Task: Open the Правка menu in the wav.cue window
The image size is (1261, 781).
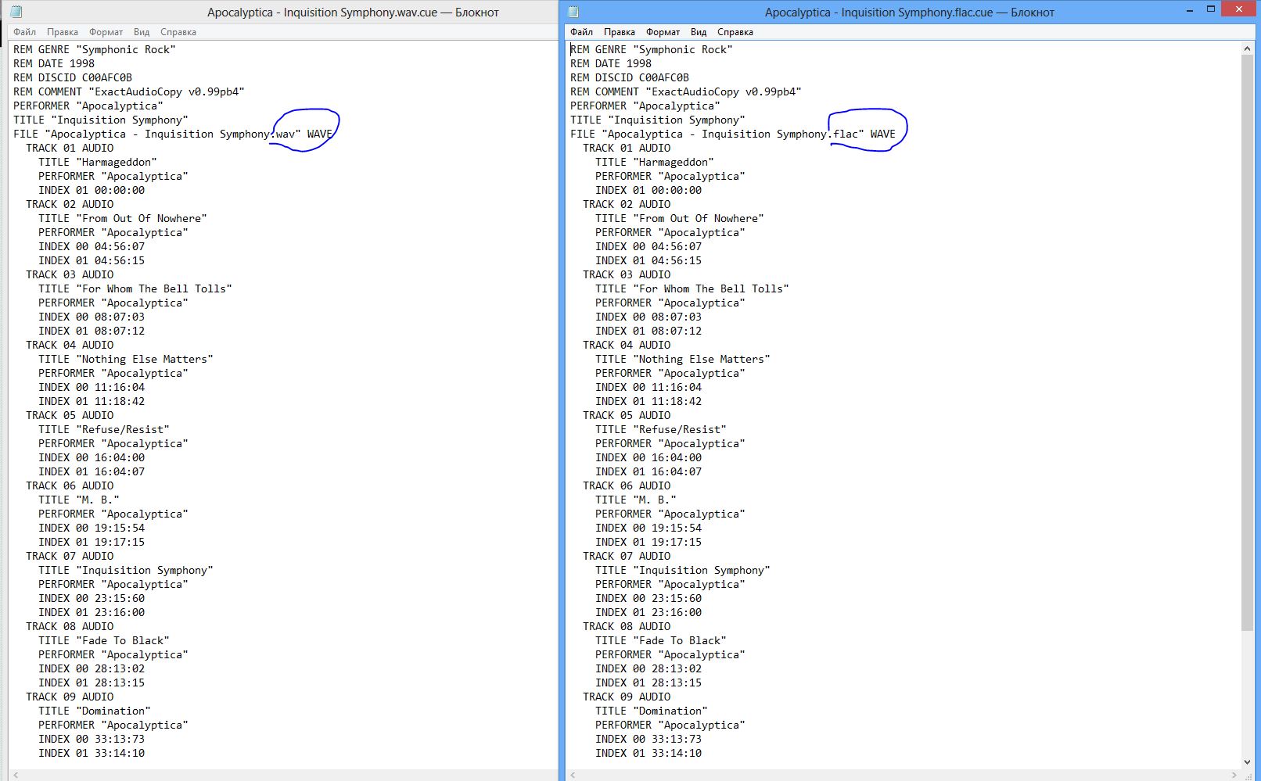Action: [63, 32]
